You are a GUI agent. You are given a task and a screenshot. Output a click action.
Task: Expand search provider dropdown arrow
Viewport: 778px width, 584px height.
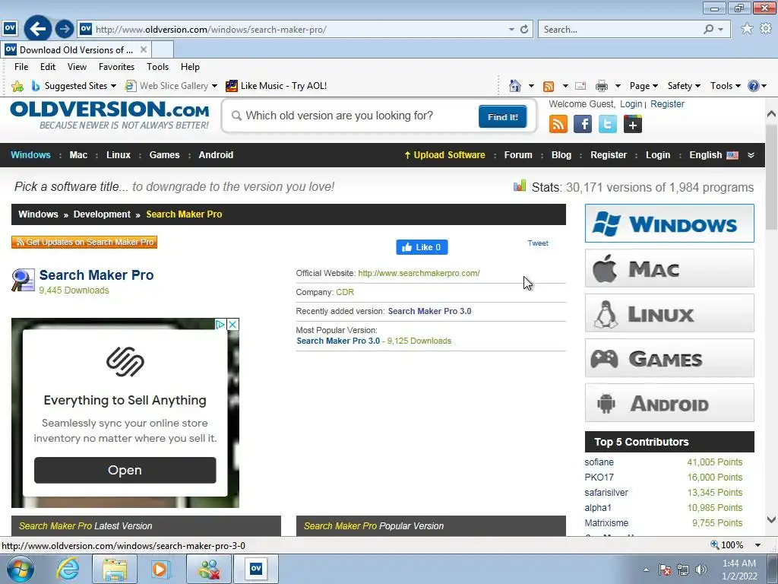tap(721, 30)
